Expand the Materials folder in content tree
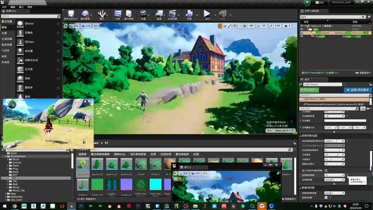 (x=6, y=197)
